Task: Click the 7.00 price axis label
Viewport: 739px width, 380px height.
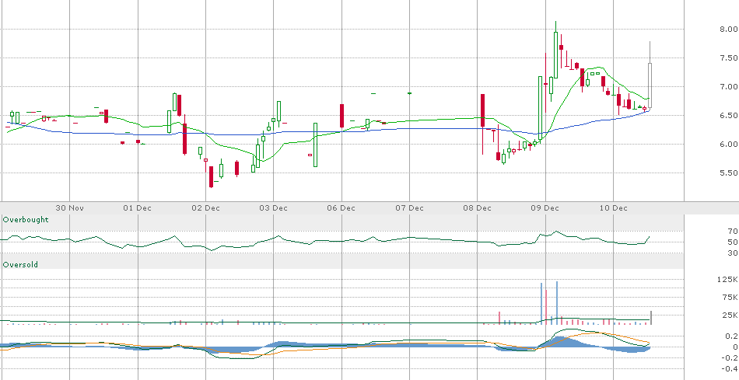Action: [x=729, y=86]
